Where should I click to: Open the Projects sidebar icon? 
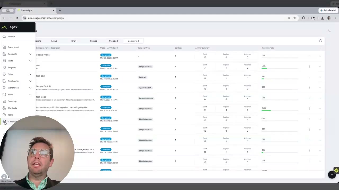(x=4, y=68)
